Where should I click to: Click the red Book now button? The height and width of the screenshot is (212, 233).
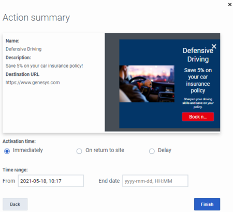(198, 117)
